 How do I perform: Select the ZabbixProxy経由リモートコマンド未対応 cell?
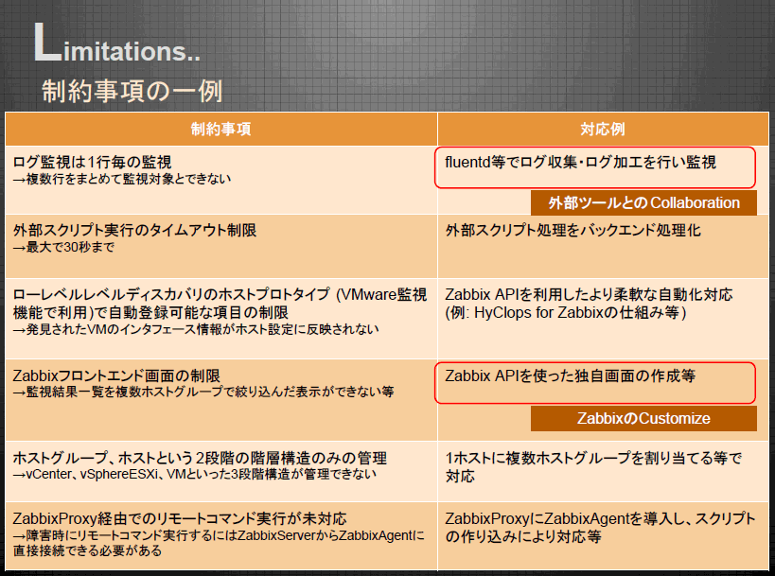point(220,536)
